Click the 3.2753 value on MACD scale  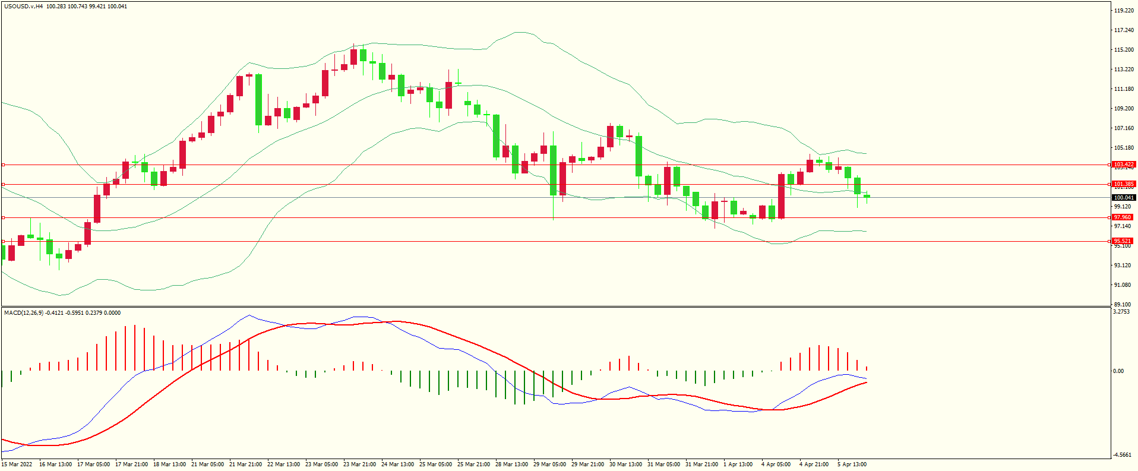1121,312
